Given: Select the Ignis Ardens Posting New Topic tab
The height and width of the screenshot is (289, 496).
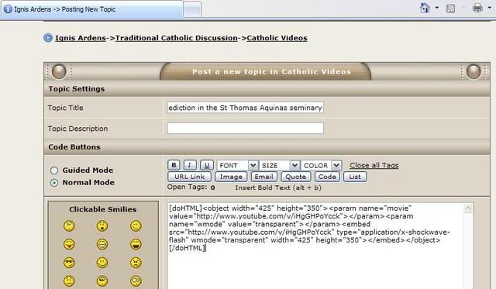Looking at the screenshot, I should click(91, 9).
